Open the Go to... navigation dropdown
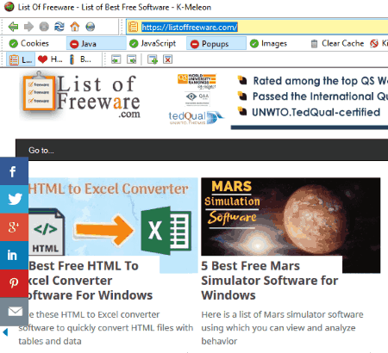This screenshot has width=388, height=353. click(x=202, y=150)
